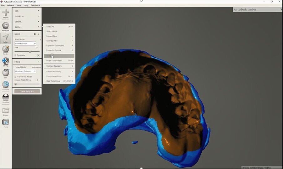This screenshot has height=169, width=283.
Task: Open the Print tool
Action: pos(6,123)
